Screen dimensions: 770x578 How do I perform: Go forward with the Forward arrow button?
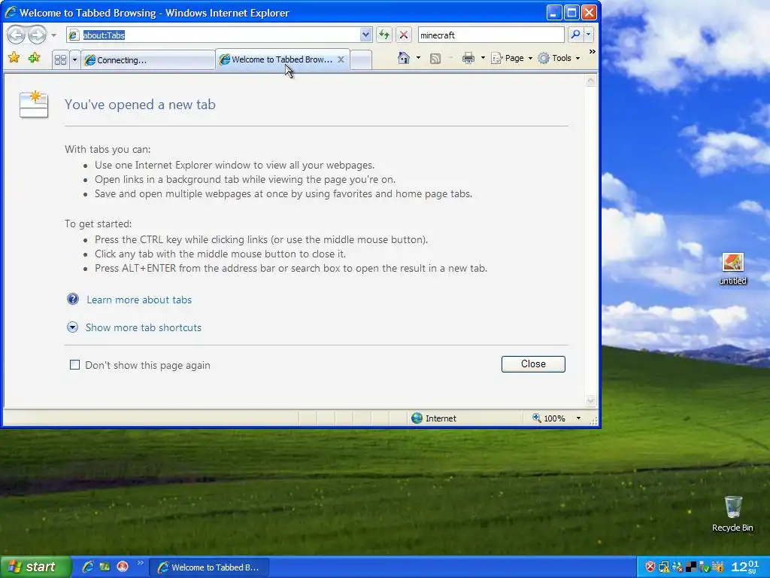point(37,35)
